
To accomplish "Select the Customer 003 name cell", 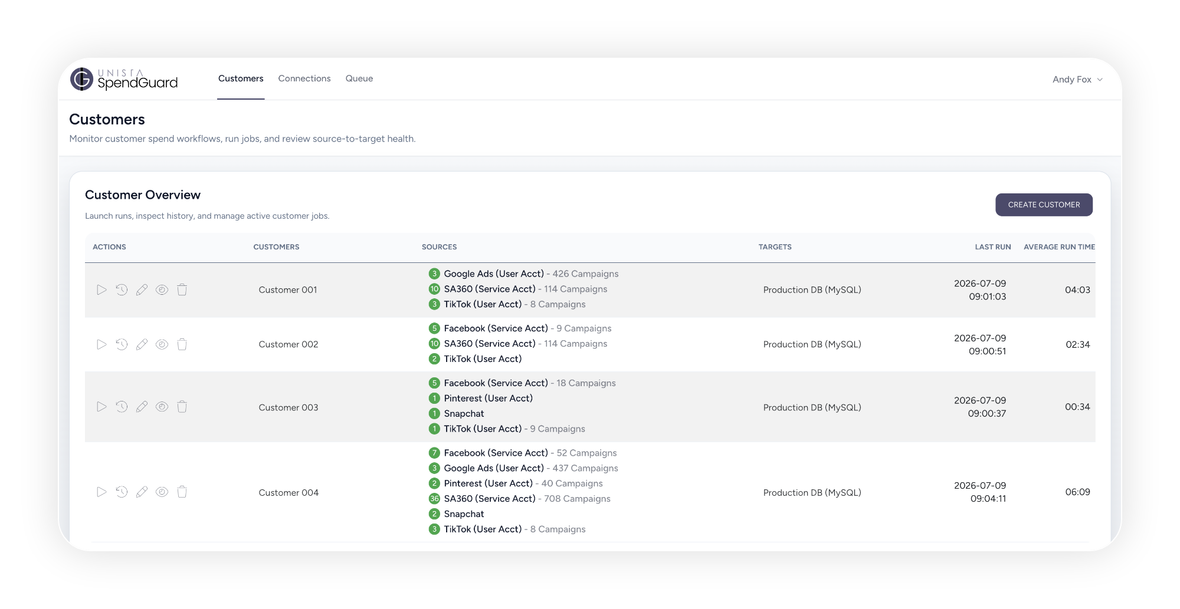I will pos(289,407).
